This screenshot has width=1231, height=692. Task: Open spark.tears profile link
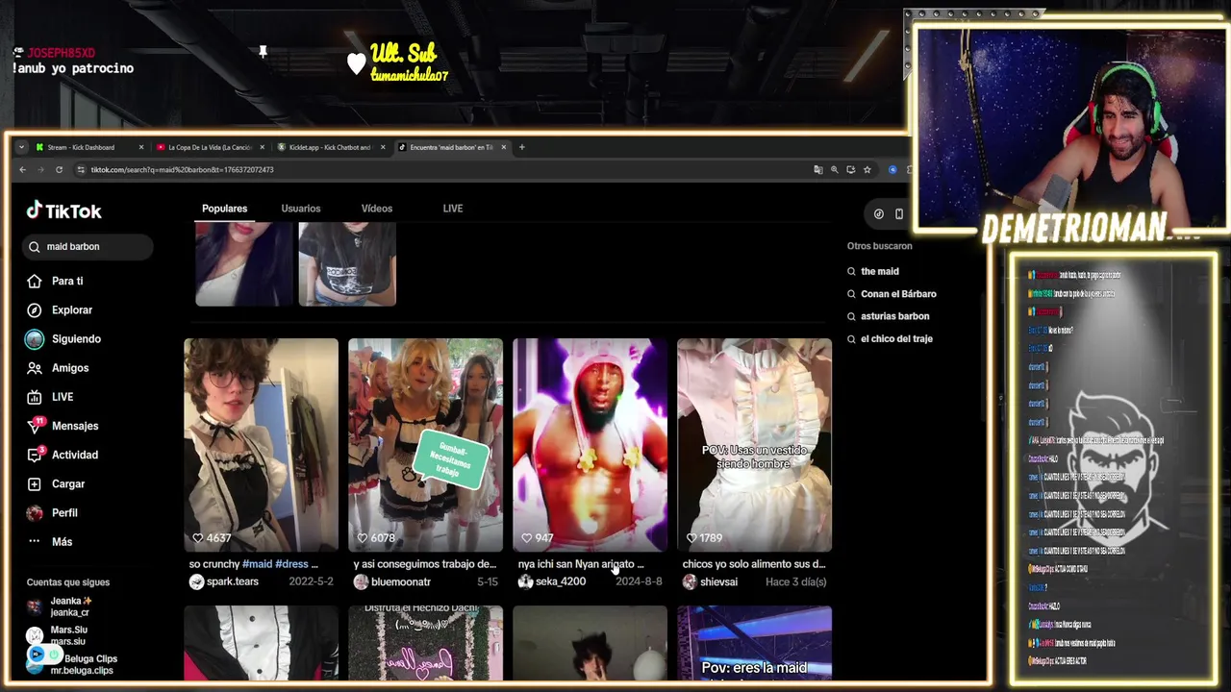(232, 581)
